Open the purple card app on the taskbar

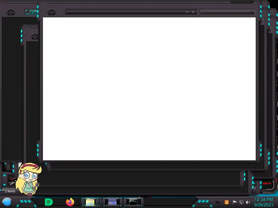[112, 202]
